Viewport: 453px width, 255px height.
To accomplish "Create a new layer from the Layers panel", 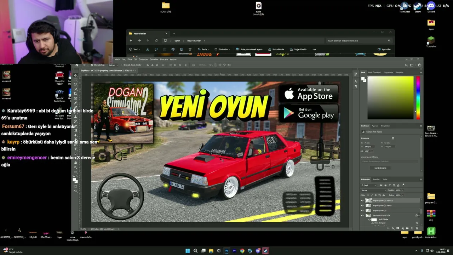I will pos(412,228).
